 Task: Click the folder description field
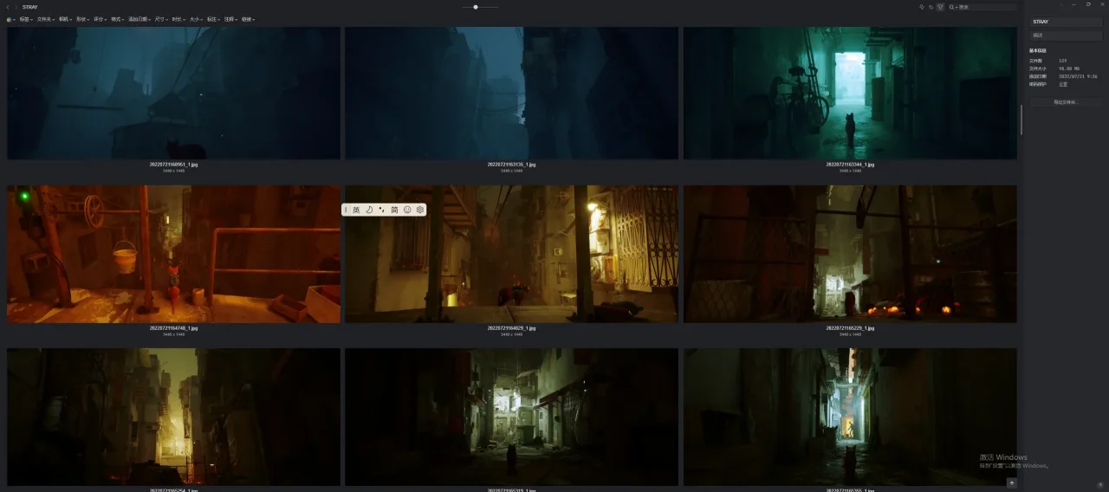click(x=1066, y=36)
